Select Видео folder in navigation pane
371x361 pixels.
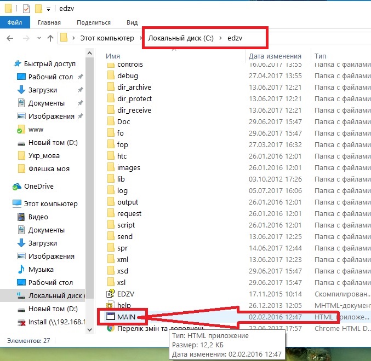tap(38, 217)
